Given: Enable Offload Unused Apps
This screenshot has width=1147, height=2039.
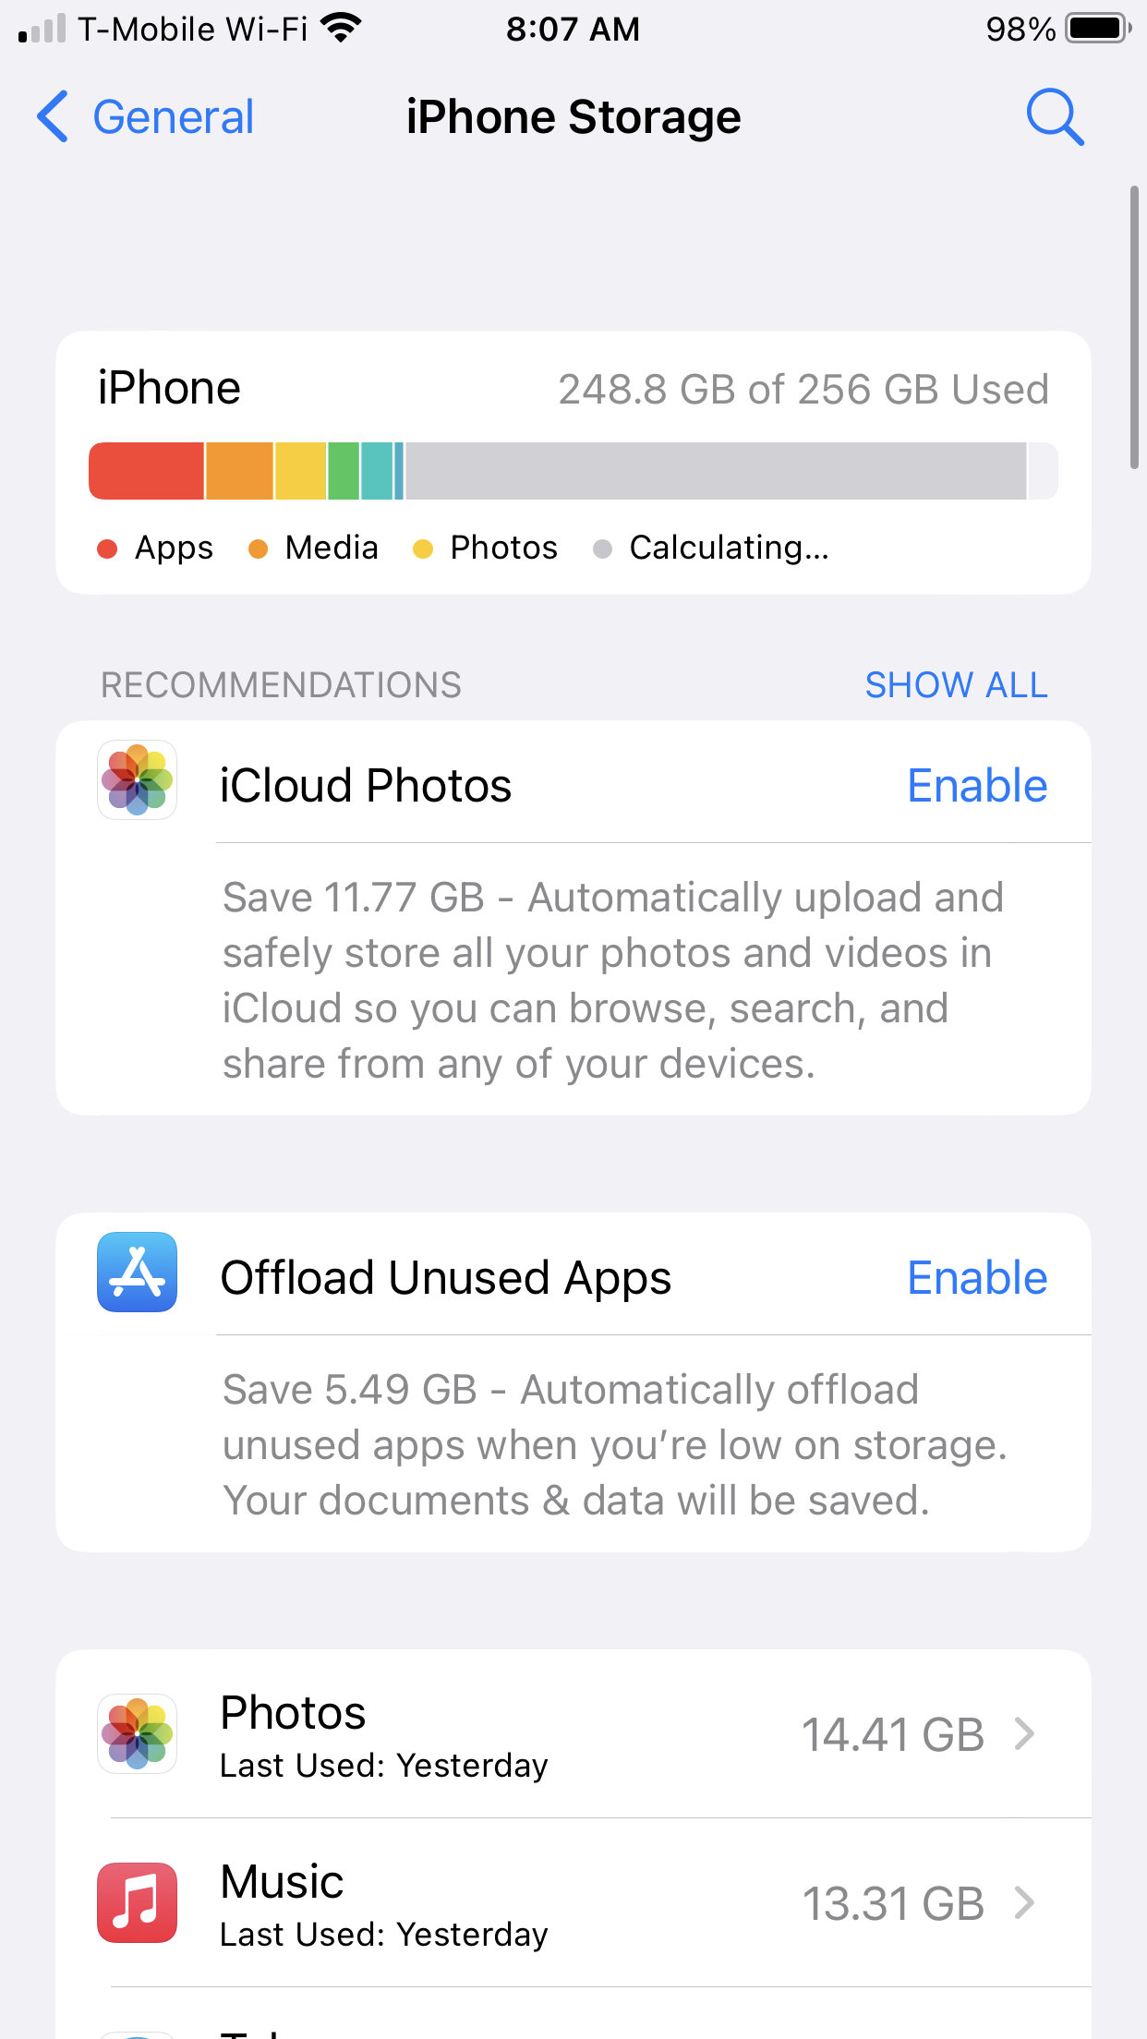Looking at the screenshot, I should 976,1278.
